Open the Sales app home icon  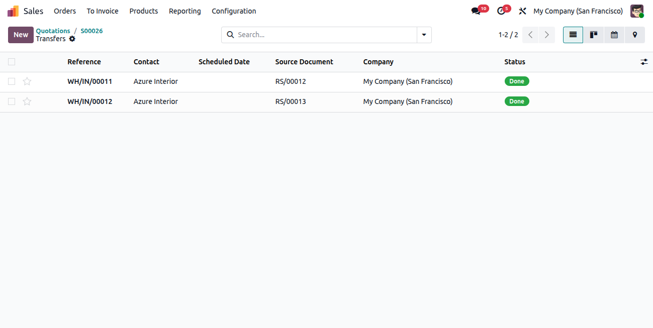point(13,11)
